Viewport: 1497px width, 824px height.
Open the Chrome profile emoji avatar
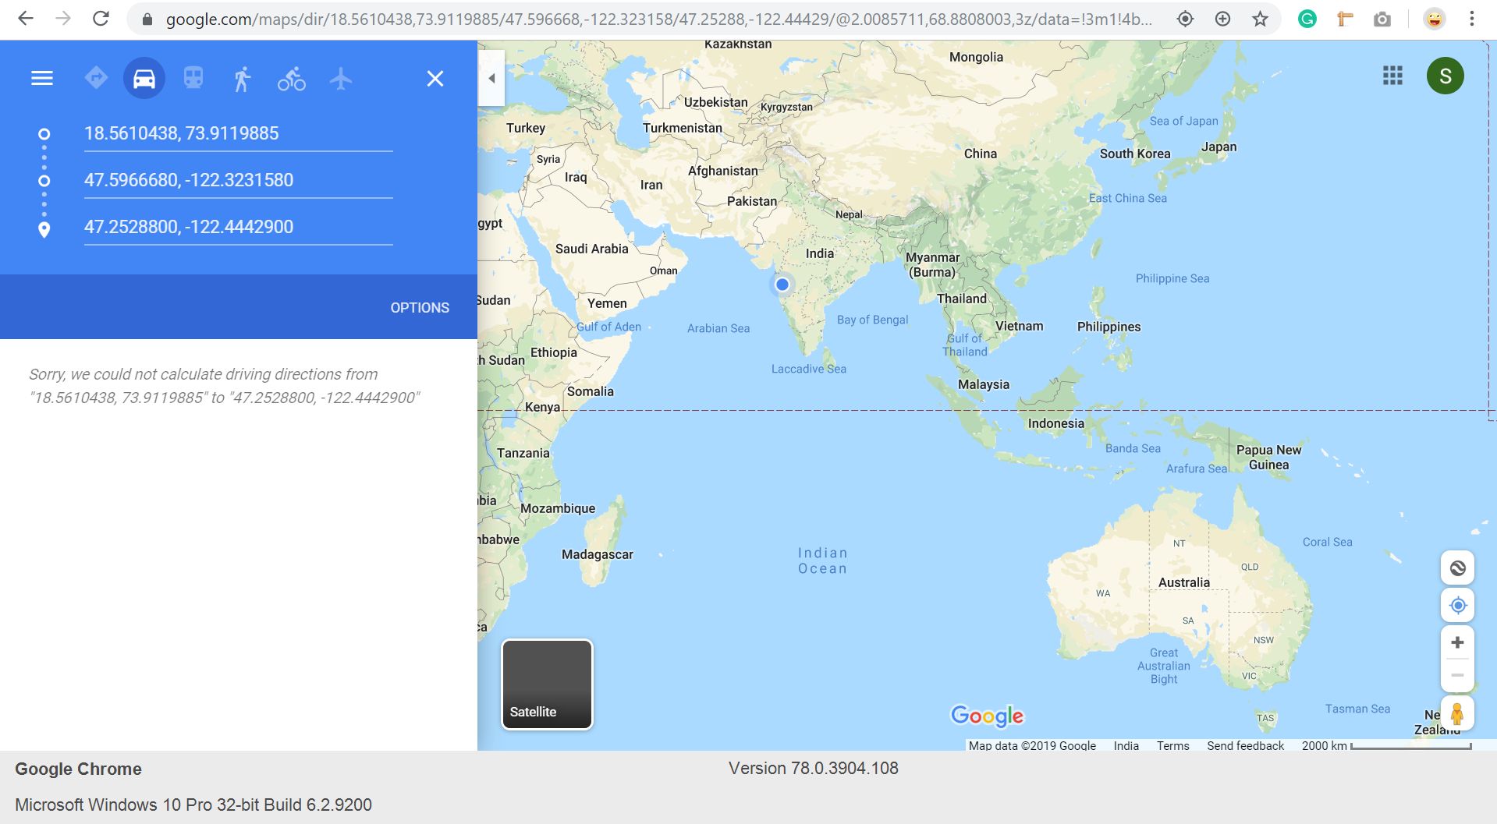1434,19
